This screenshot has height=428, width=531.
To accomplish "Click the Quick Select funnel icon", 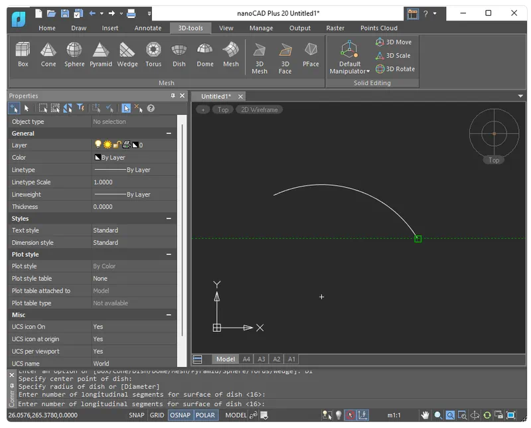I will click(x=80, y=108).
